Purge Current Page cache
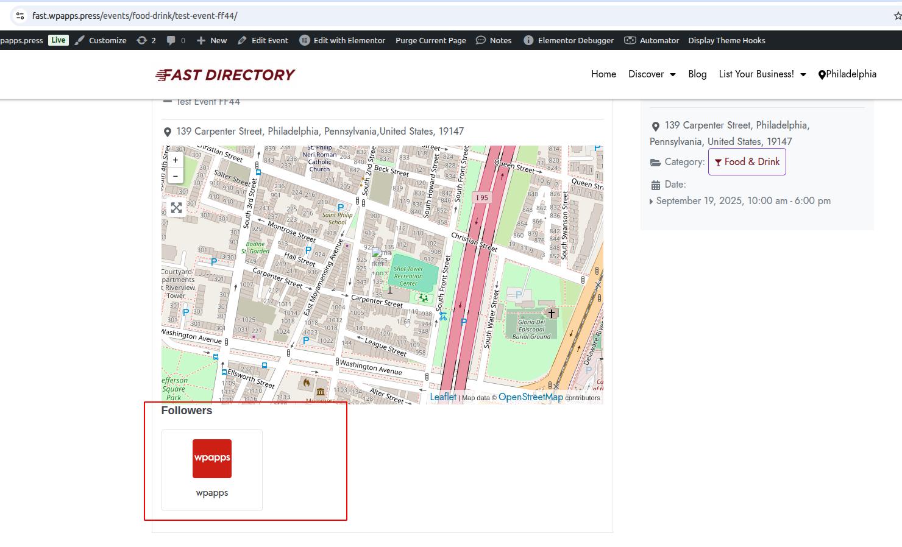 click(x=430, y=40)
